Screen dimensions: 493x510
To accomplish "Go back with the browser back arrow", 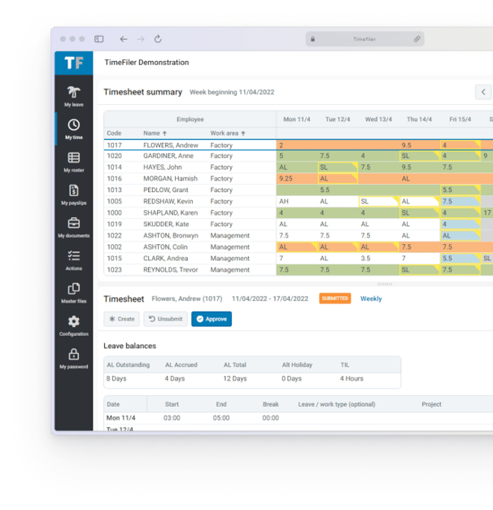I will (x=124, y=39).
